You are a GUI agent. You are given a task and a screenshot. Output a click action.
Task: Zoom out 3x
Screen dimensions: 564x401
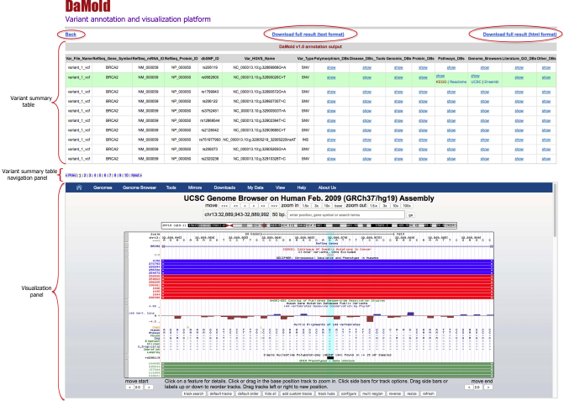(385, 206)
